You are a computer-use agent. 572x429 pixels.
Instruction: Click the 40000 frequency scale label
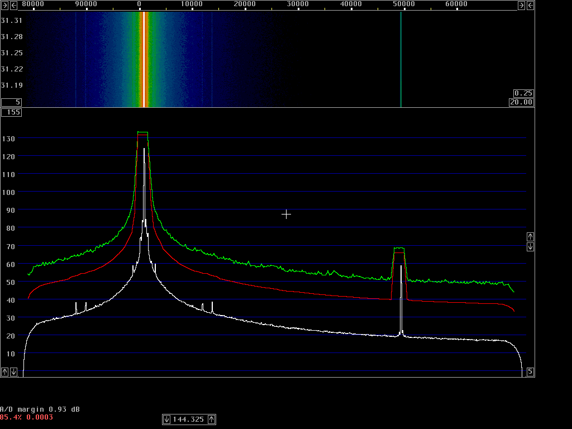pyautogui.click(x=351, y=4)
